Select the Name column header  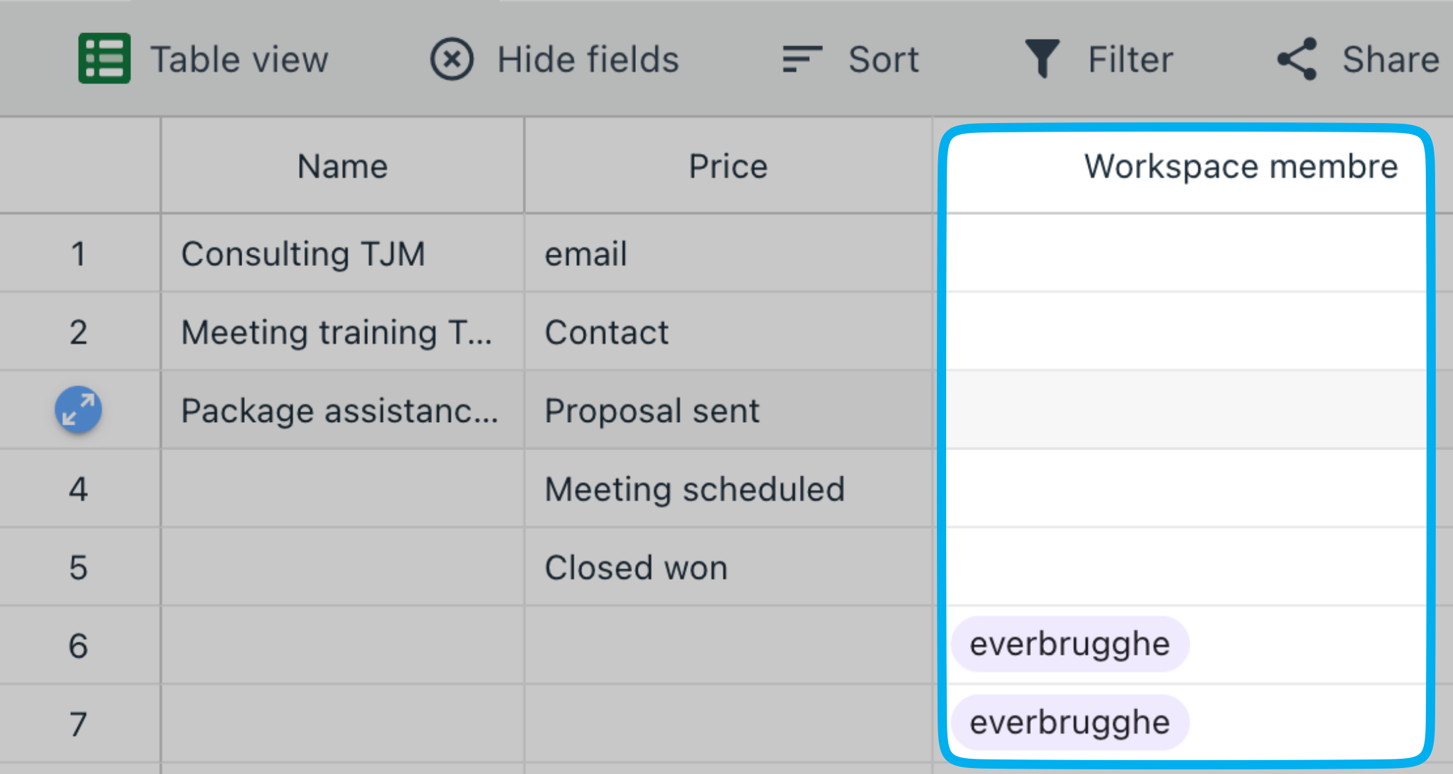343,166
